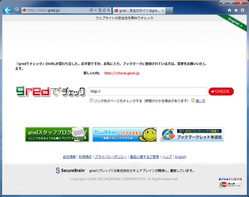Open a new blank tab
Image resolution: width=249 pixels, height=197 pixels.
click(x=170, y=11)
